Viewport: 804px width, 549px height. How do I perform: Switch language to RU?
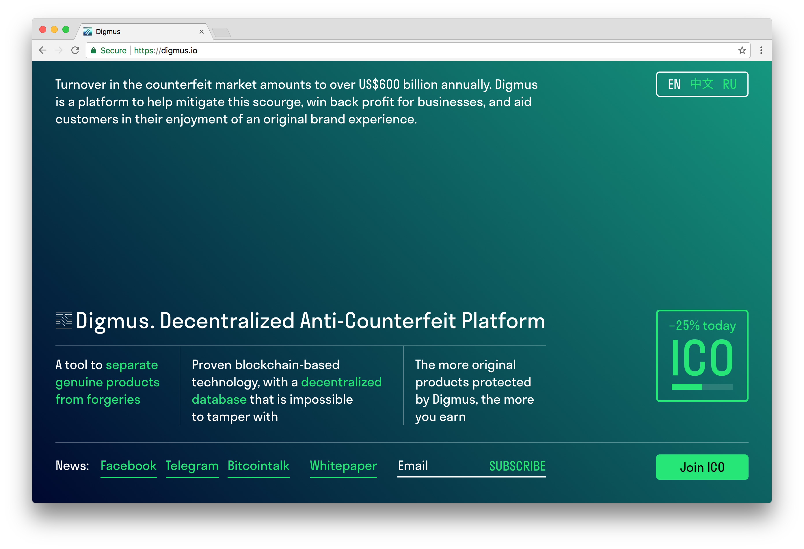pos(729,84)
